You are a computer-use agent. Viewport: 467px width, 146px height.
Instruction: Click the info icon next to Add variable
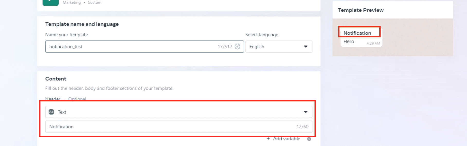[x=309, y=139]
